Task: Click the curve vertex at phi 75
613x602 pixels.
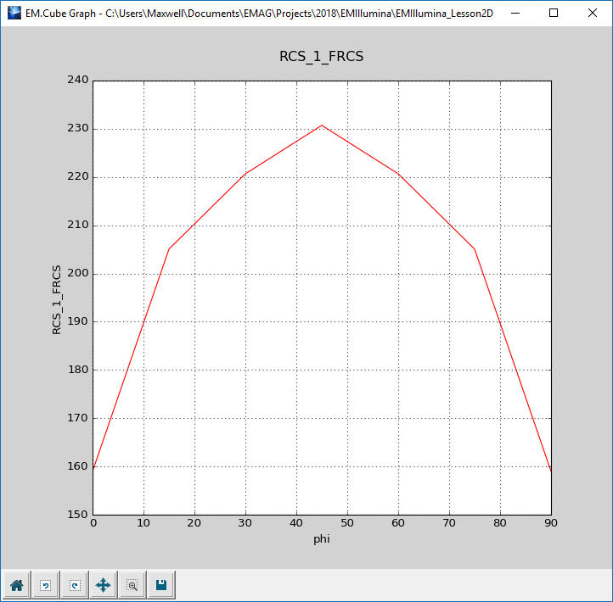Action: tap(475, 249)
